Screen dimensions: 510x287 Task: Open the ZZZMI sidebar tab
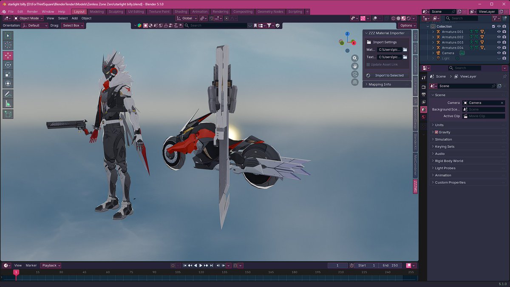(416, 187)
